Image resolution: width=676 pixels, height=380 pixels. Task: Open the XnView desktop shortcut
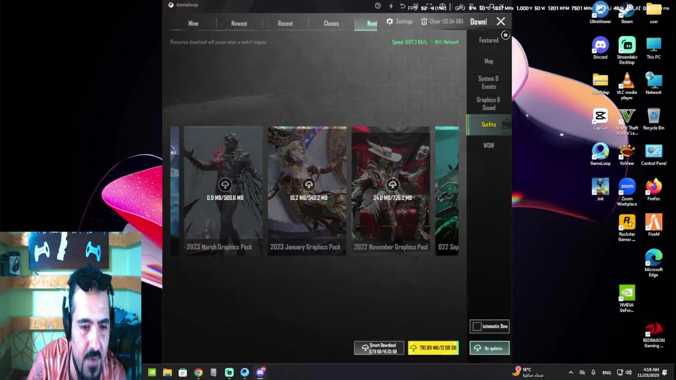pos(627,155)
